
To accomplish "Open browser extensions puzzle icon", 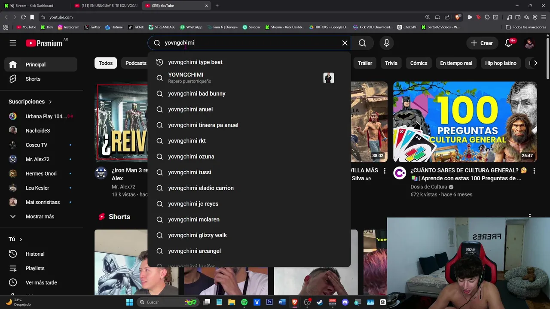I will pos(487,17).
